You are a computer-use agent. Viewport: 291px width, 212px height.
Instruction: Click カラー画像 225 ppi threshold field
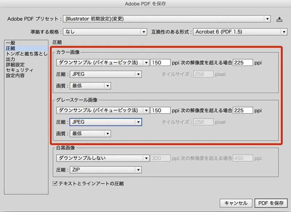(x=243, y=63)
